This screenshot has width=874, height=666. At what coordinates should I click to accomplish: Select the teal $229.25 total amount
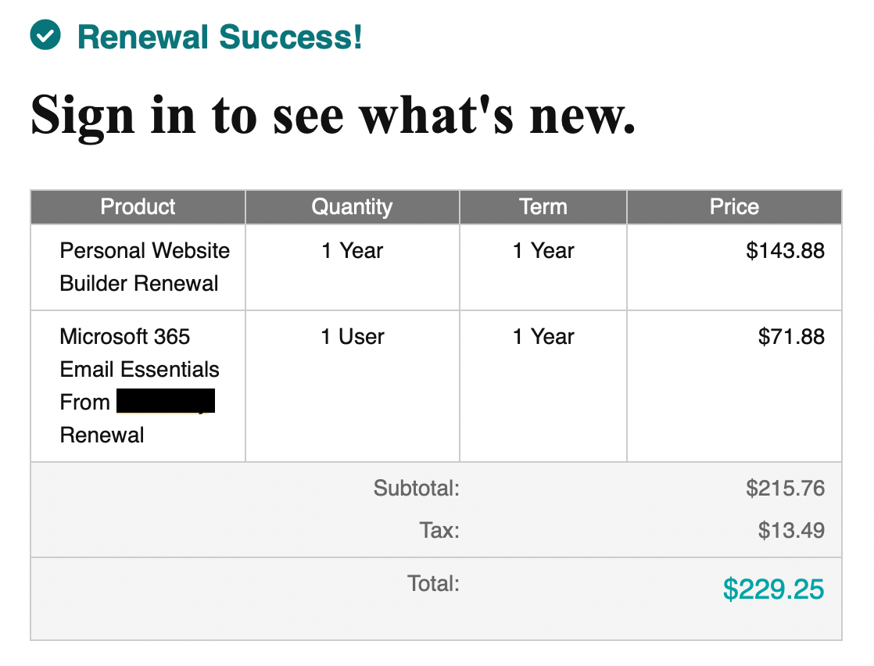click(773, 589)
